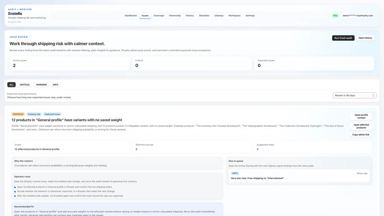Click the Shipment groups value card
Screen dimensions: 384x216
[192, 147]
